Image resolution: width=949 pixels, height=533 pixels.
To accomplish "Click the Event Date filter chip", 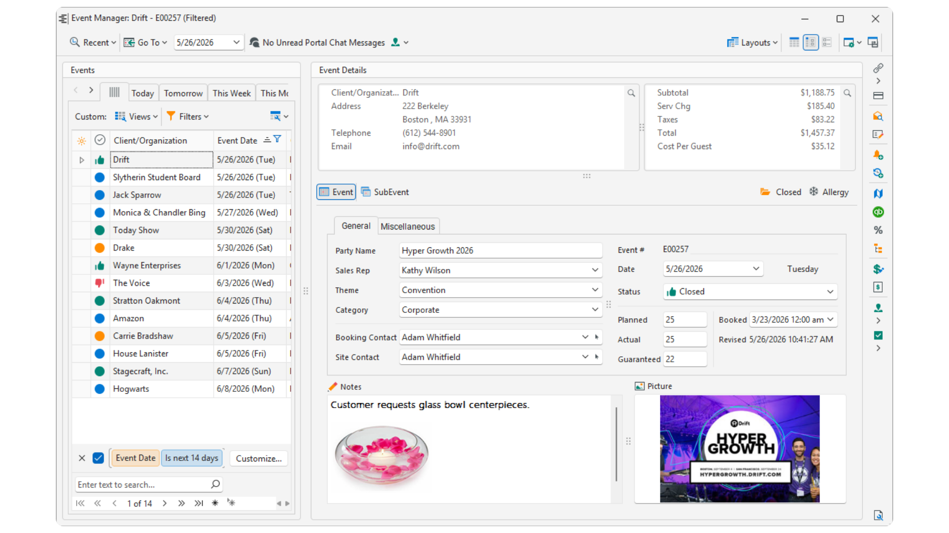I will (135, 458).
